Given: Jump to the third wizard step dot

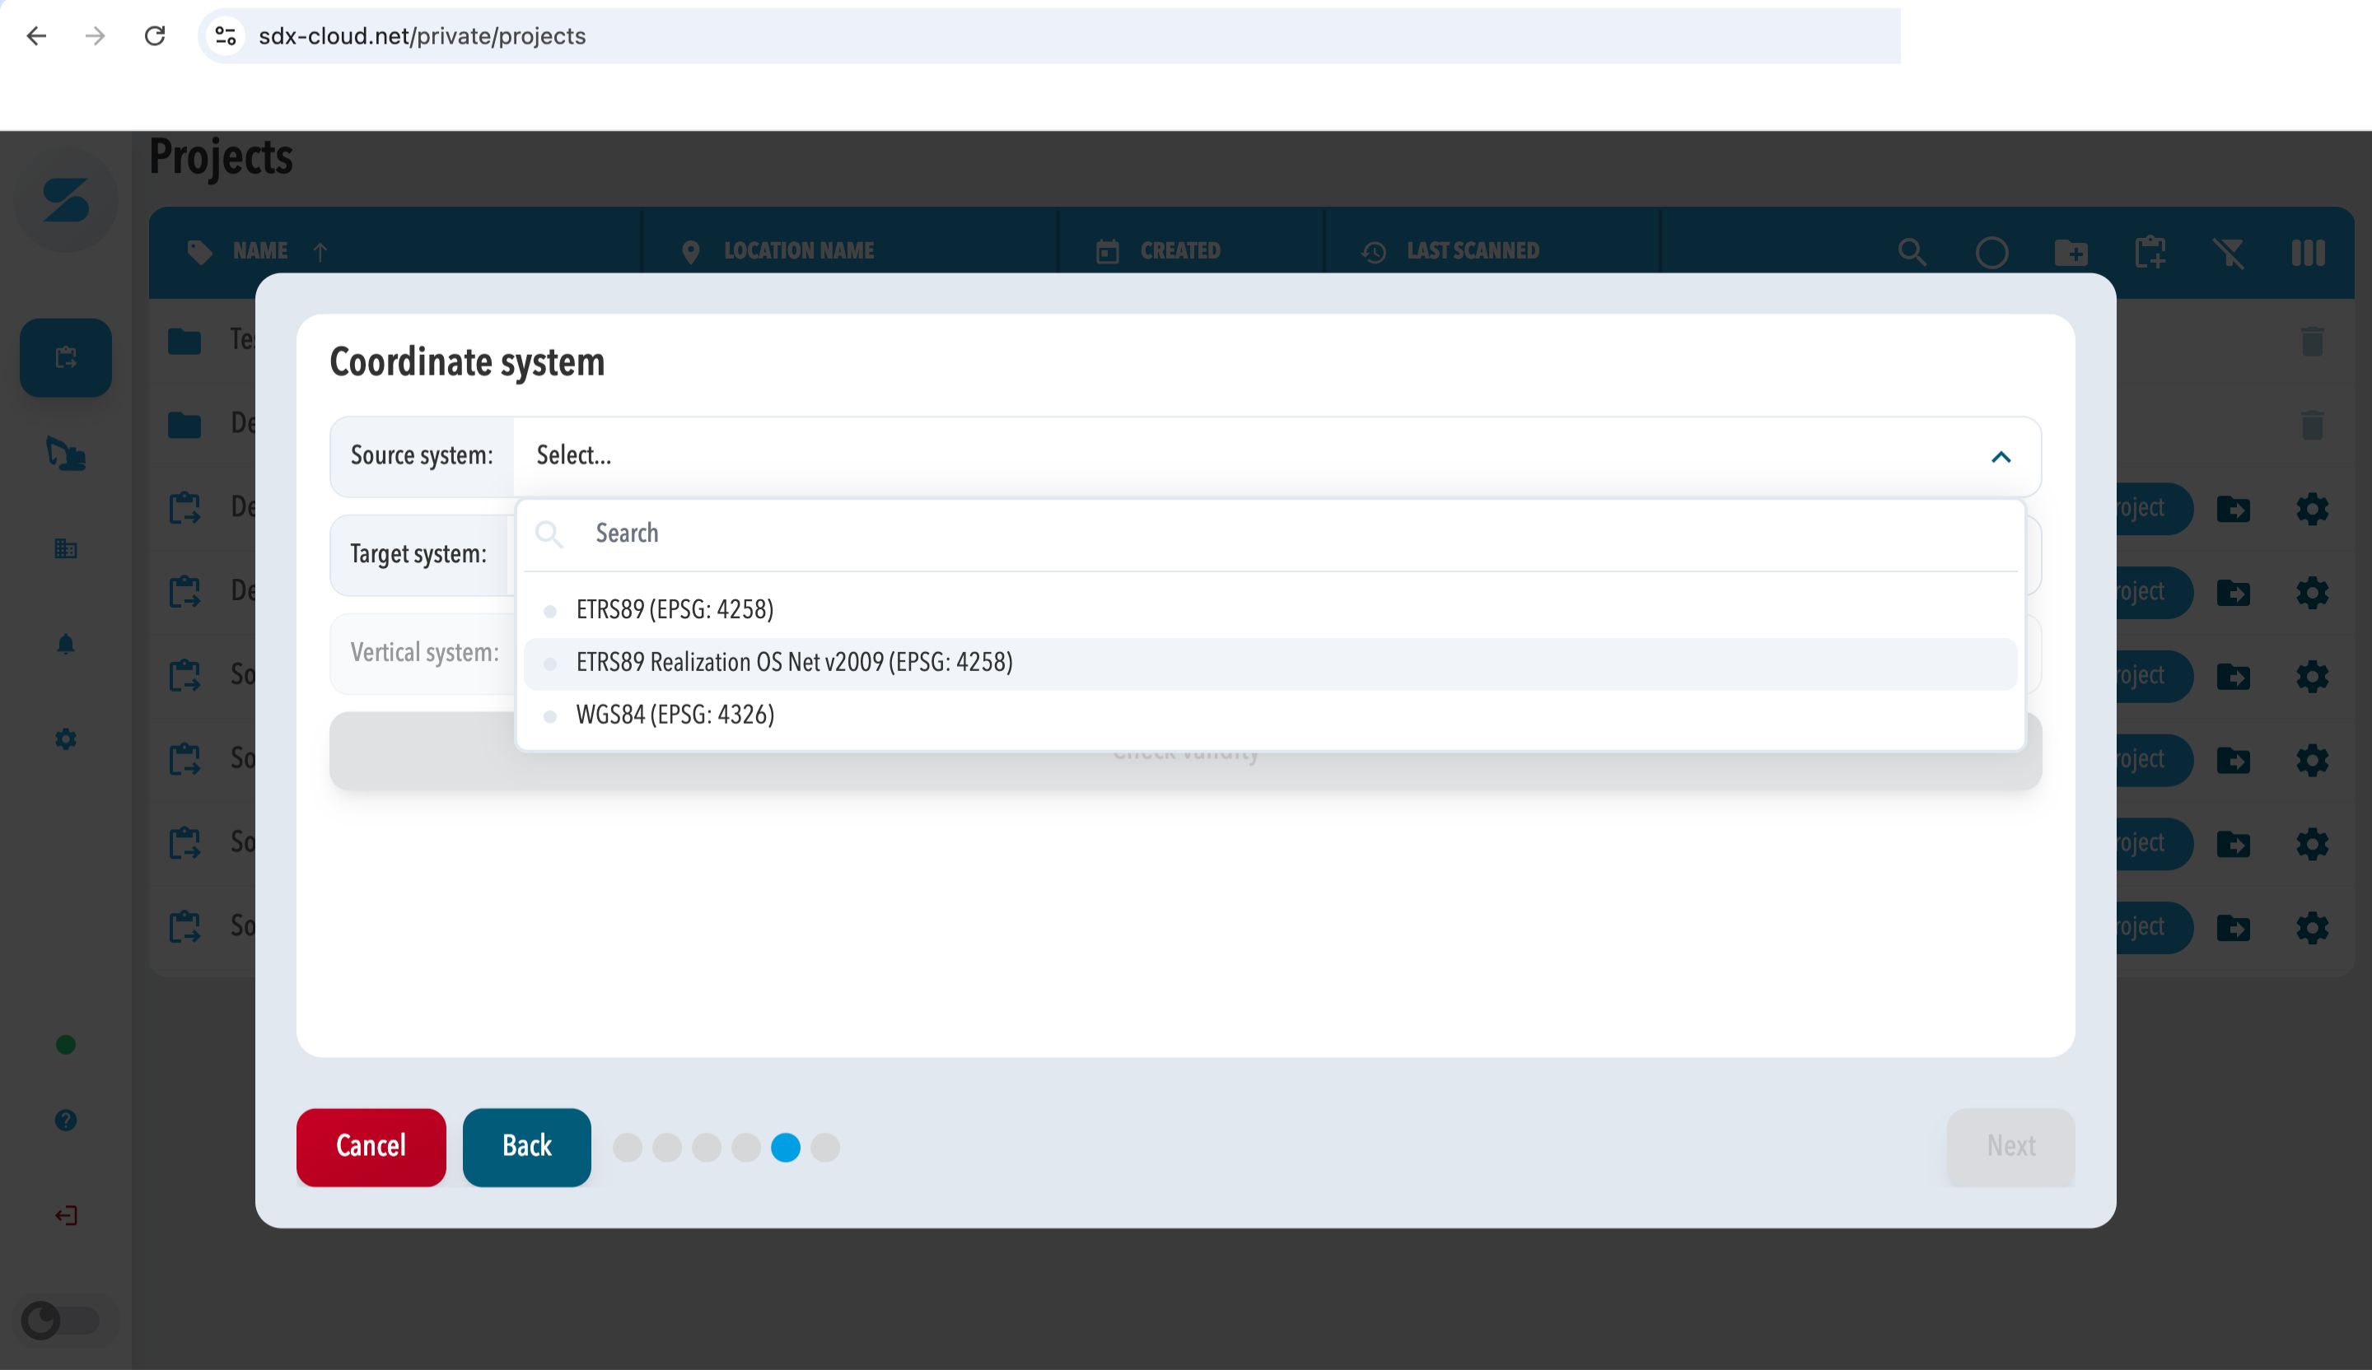Looking at the screenshot, I should (706, 1147).
